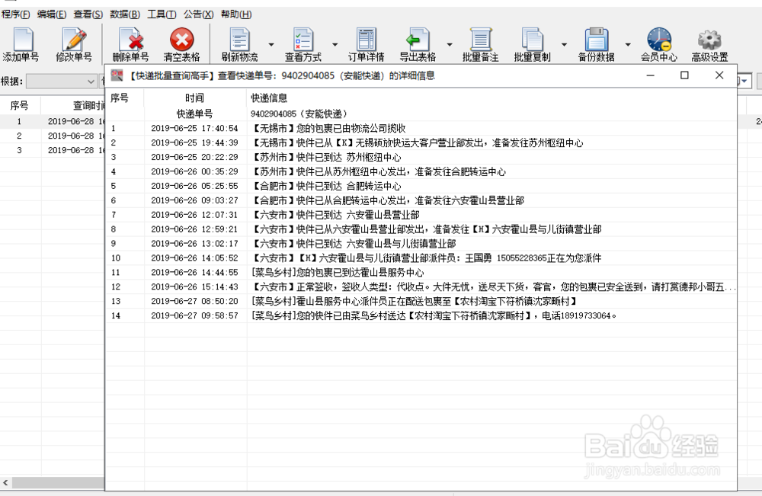The height and width of the screenshot is (496, 762).
Task: Expand the 刷新物流 dropdown arrow
Action: click(x=271, y=44)
